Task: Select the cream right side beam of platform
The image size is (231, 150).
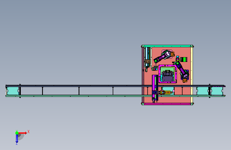Action: tap(192, 75)
